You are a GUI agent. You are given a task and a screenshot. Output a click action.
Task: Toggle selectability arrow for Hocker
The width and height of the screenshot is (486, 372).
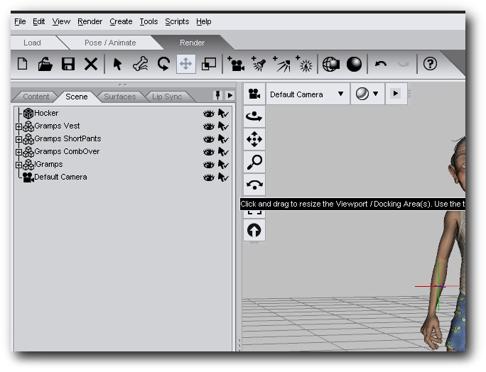point(223,114)
